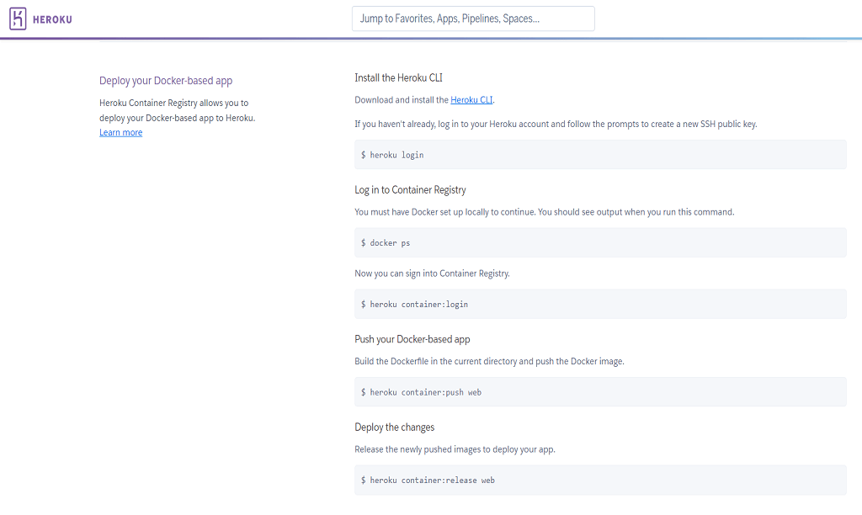Click the 'heroku container:push web' command
The height and width of the screenshot is (515, 862).
pyautogui.click(x=600, y=392)
